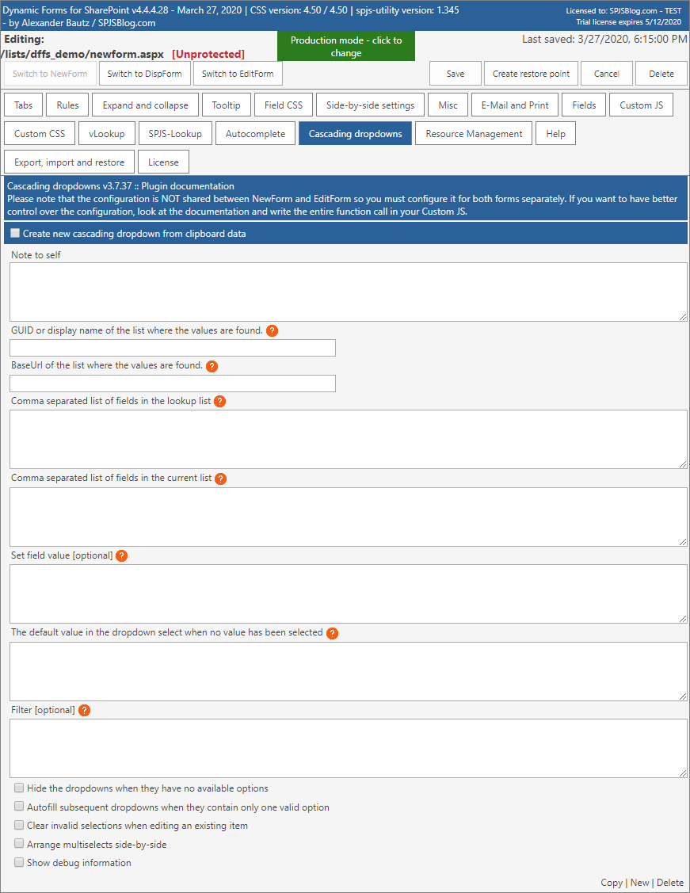
Task: Show help for default dropdown value
Action: (332, 633)
